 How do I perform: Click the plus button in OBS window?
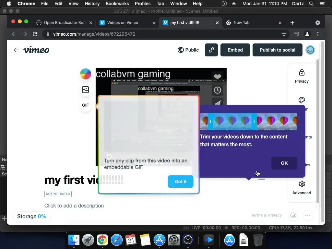pos(4,218)
